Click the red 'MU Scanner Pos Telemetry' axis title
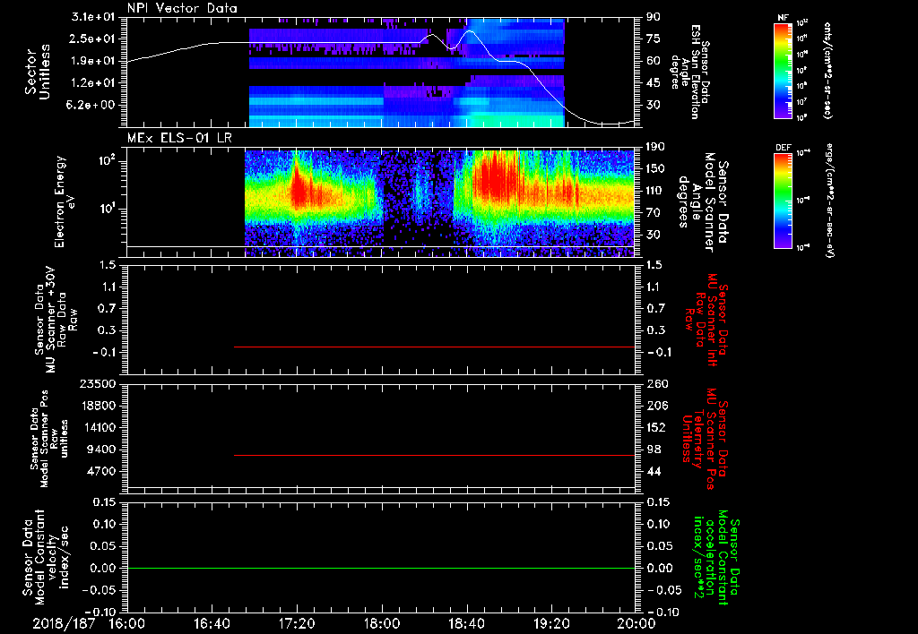This screenshot has height=634, width=918. coord(705,439)
